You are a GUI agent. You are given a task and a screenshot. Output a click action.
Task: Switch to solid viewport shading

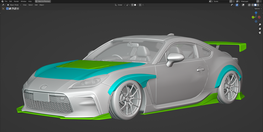pos(255,5)
